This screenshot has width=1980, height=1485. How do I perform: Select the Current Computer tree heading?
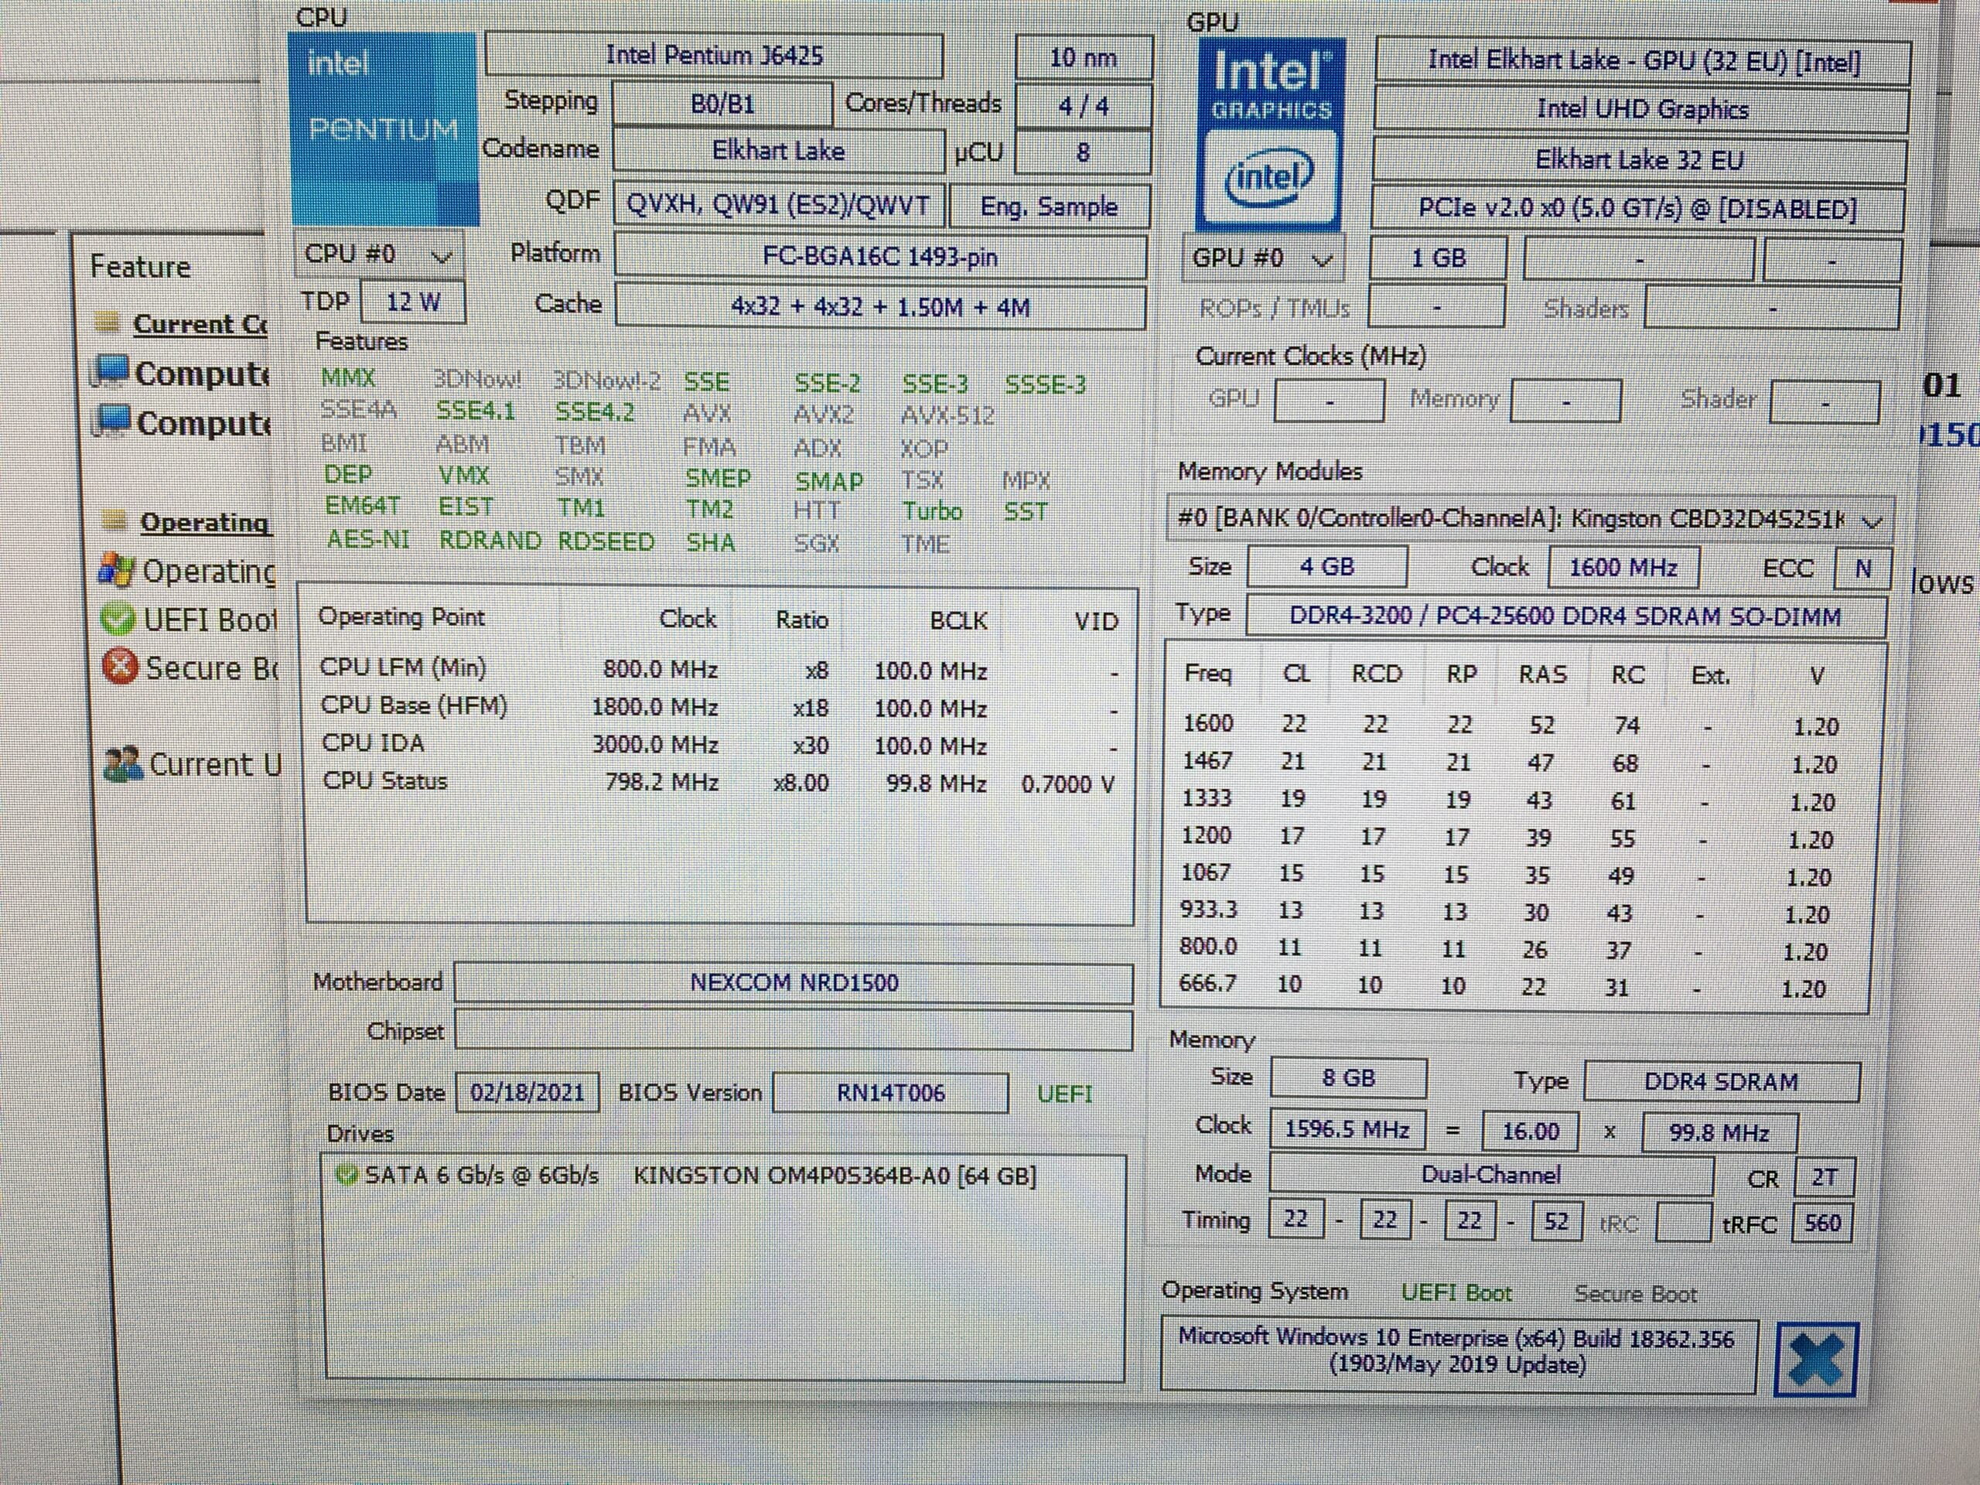pos(199,324)
